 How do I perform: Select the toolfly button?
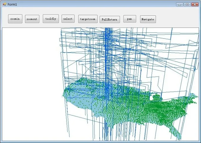51,19
